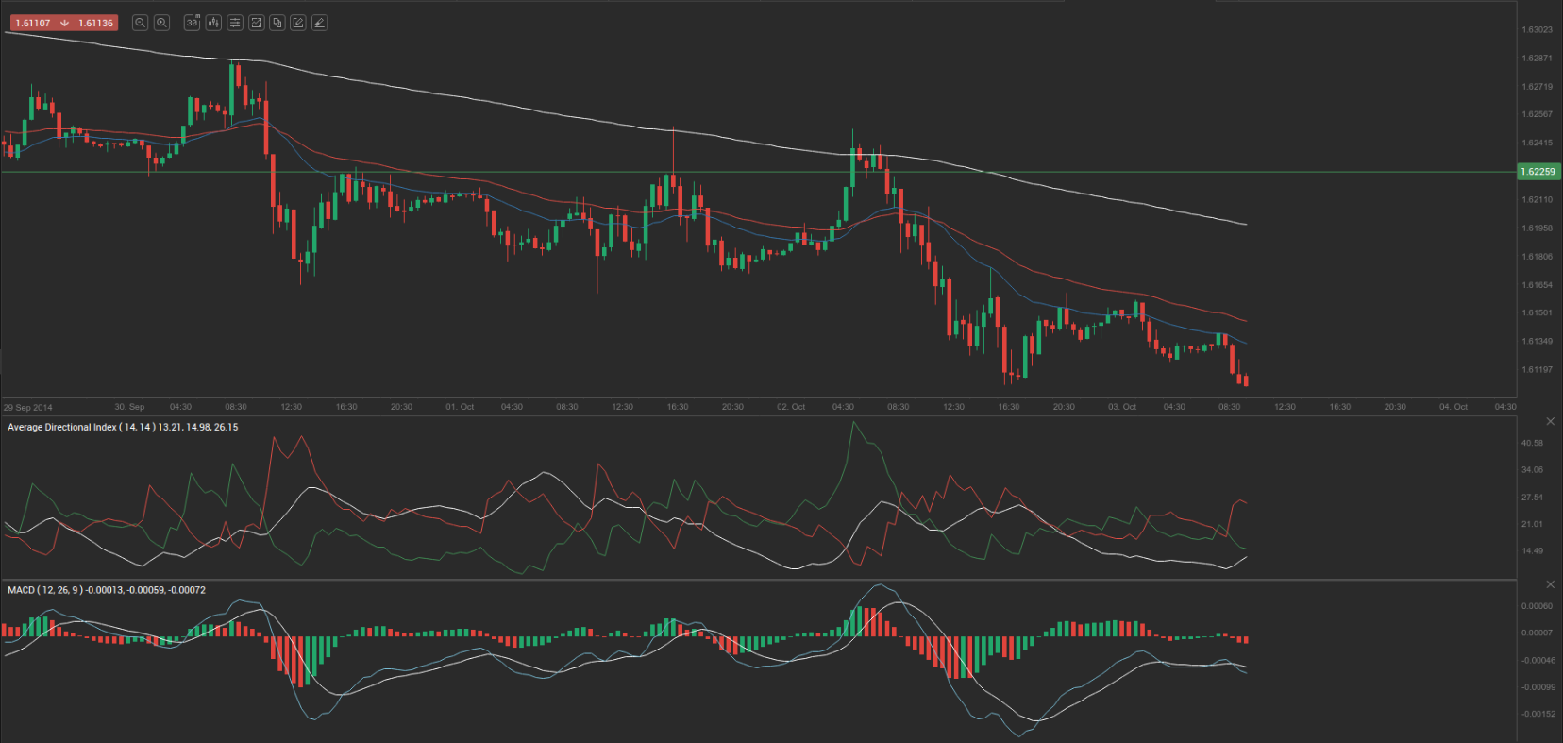The image size is (1563, 743).
Task: Close the MACD indicator panel
Action: point(1550,584)
